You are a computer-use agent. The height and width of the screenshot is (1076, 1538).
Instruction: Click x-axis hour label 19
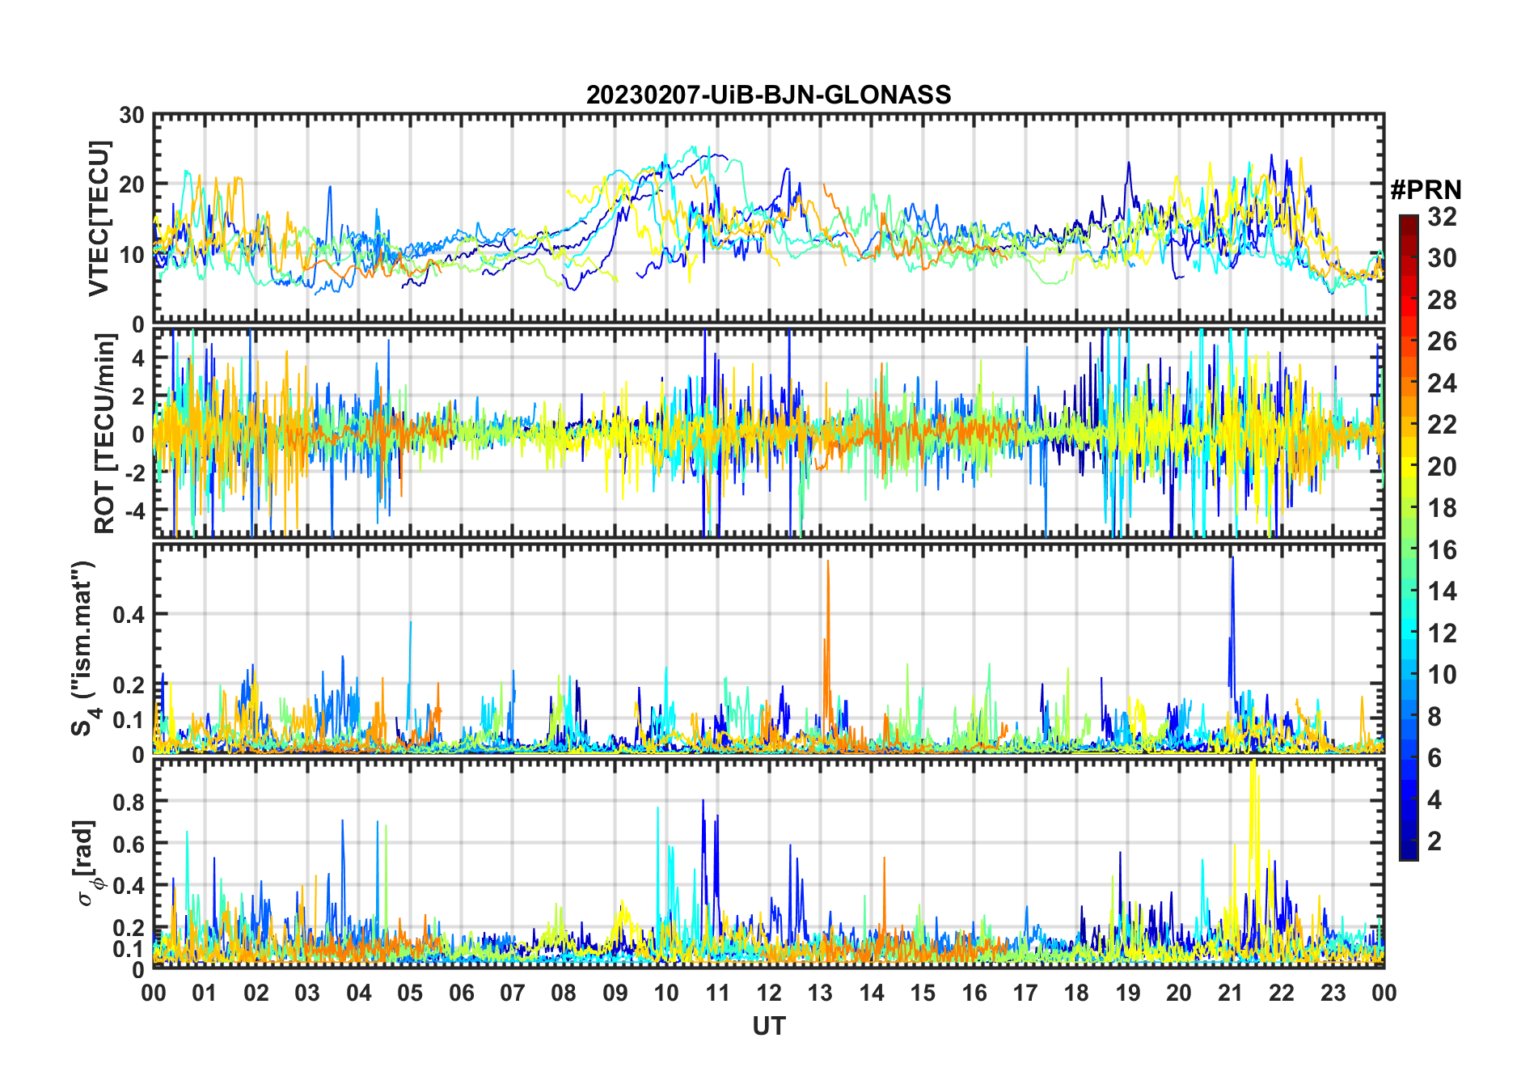click(x=1128, y=993)
